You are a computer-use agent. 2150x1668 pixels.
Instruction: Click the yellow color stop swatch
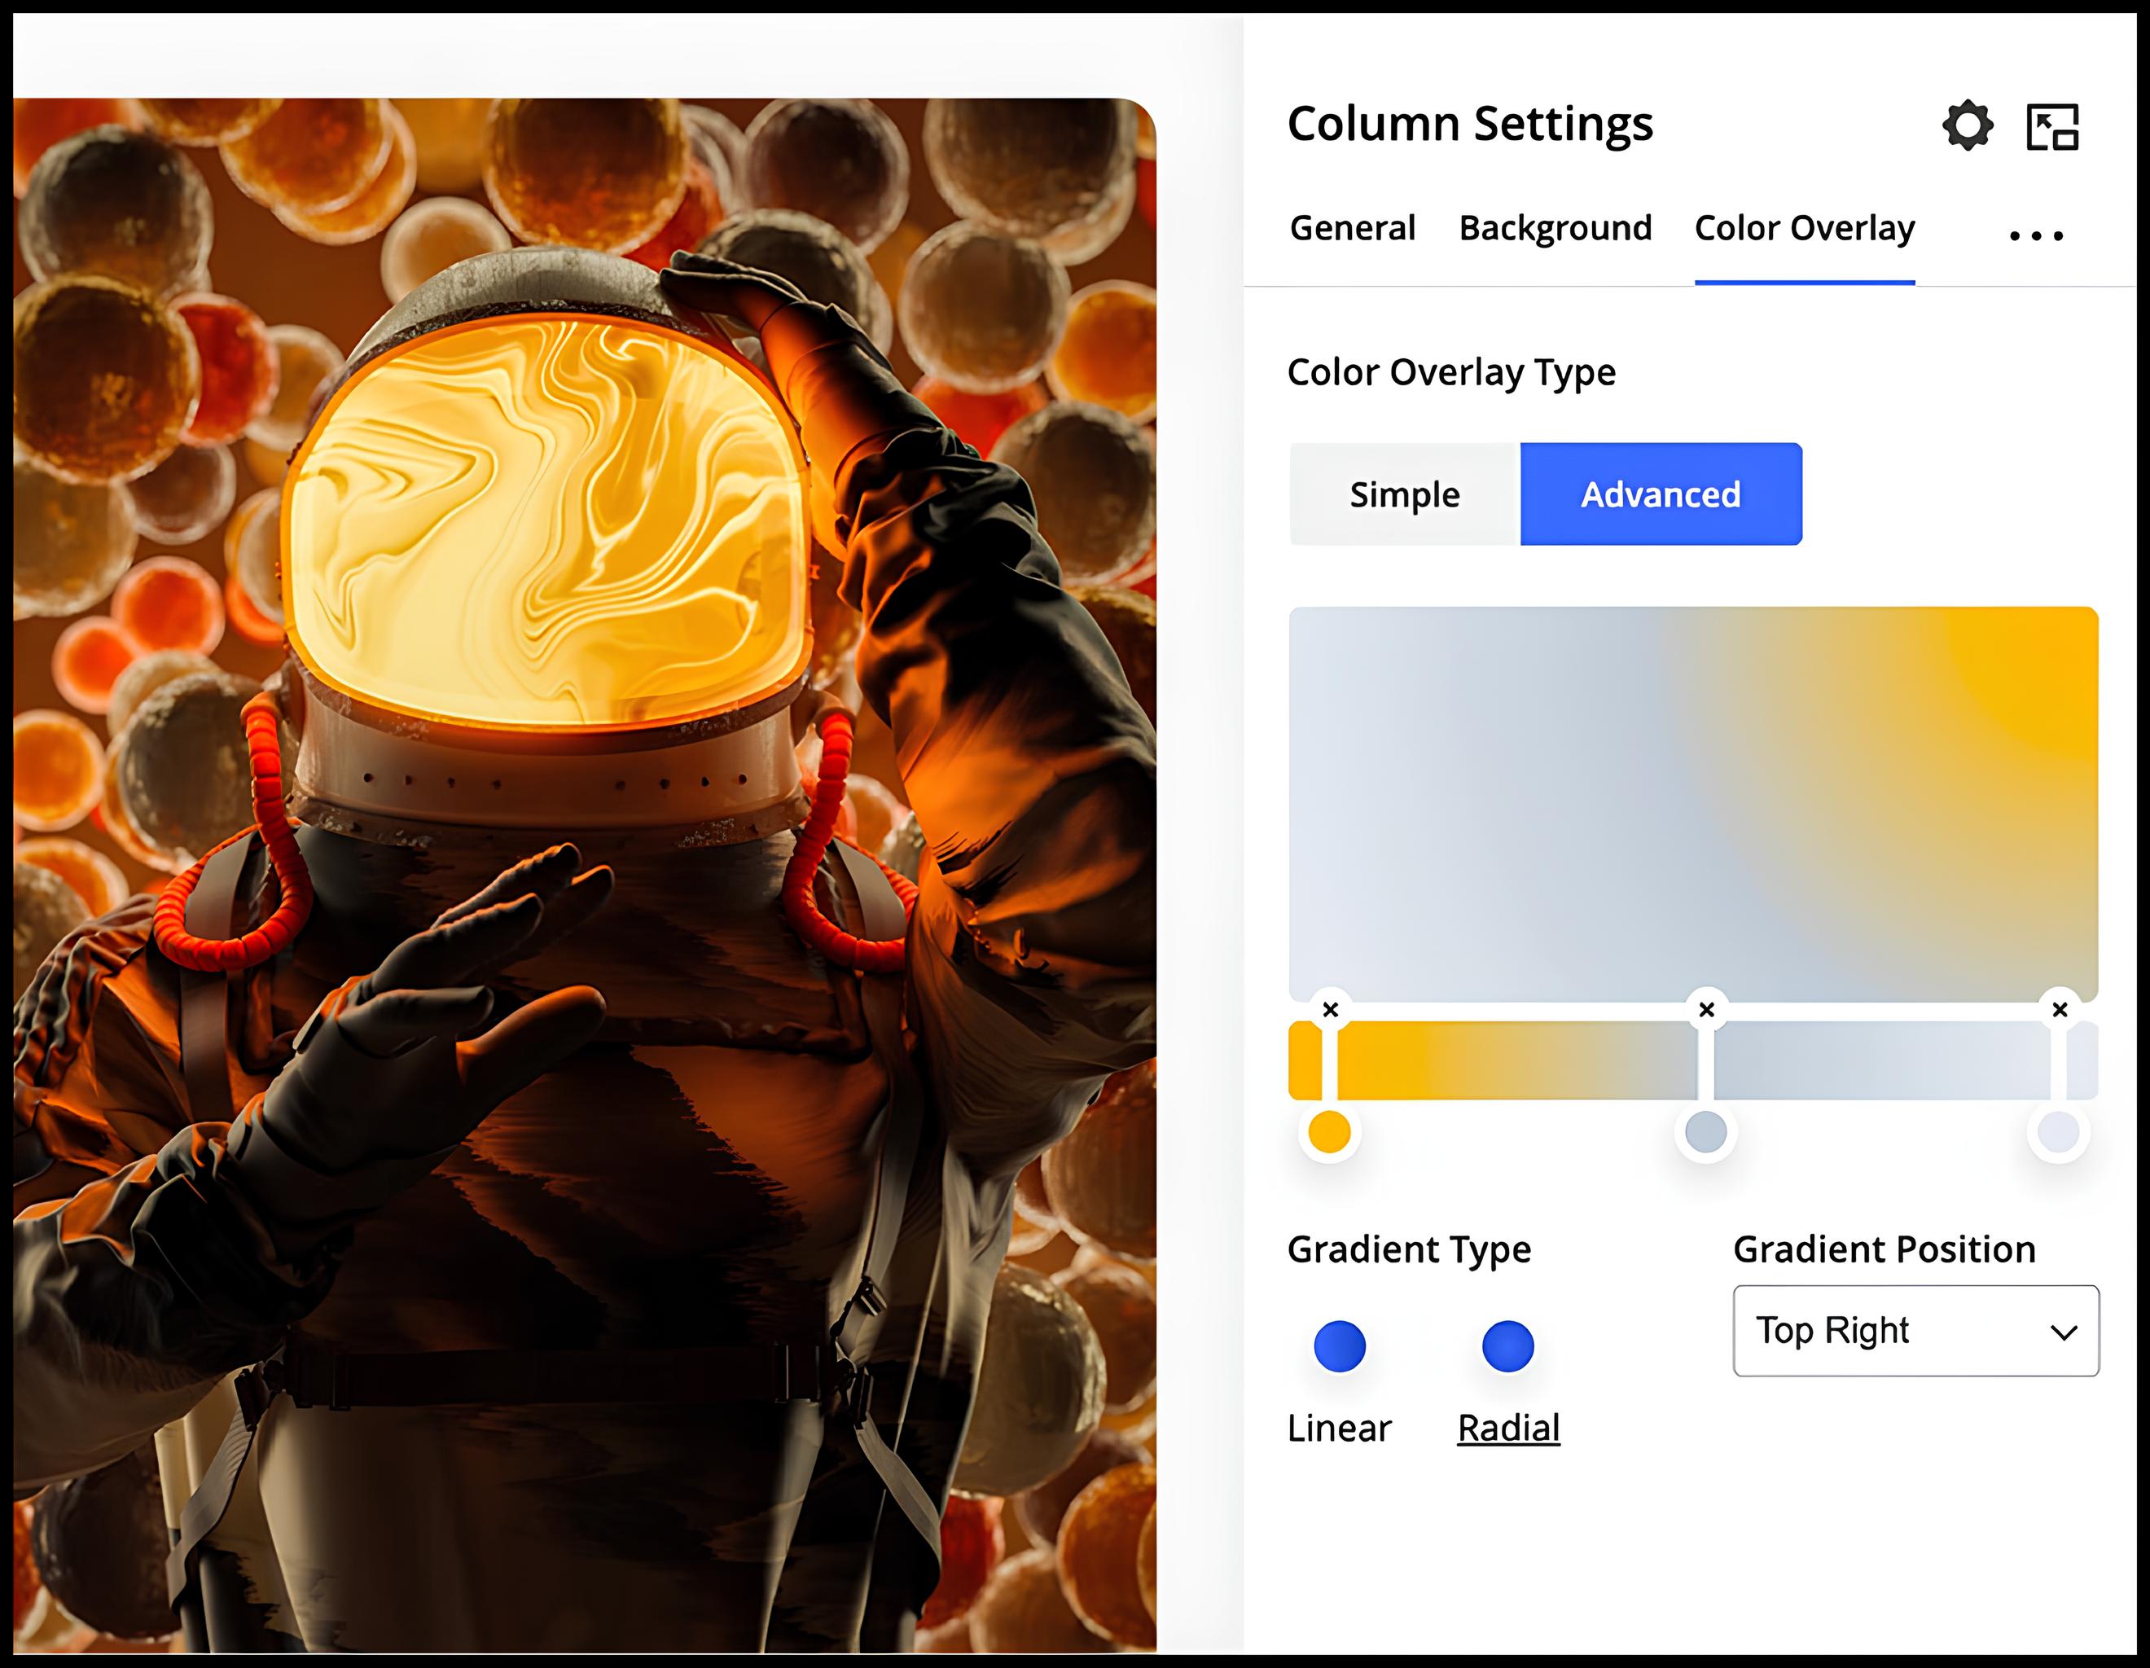(x=1329, y=1131)
